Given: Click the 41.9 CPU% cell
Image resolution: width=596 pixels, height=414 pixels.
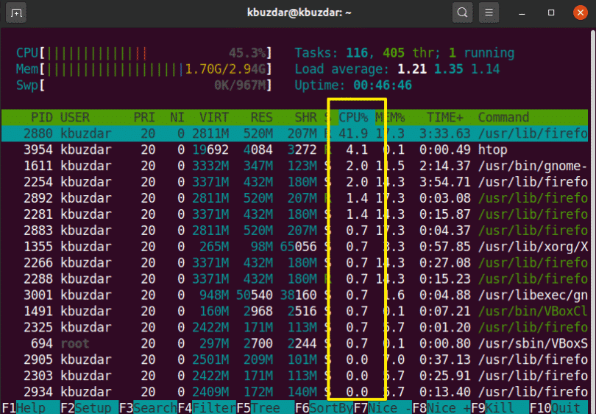Looking at the screenshot, I should coord(353,133).
